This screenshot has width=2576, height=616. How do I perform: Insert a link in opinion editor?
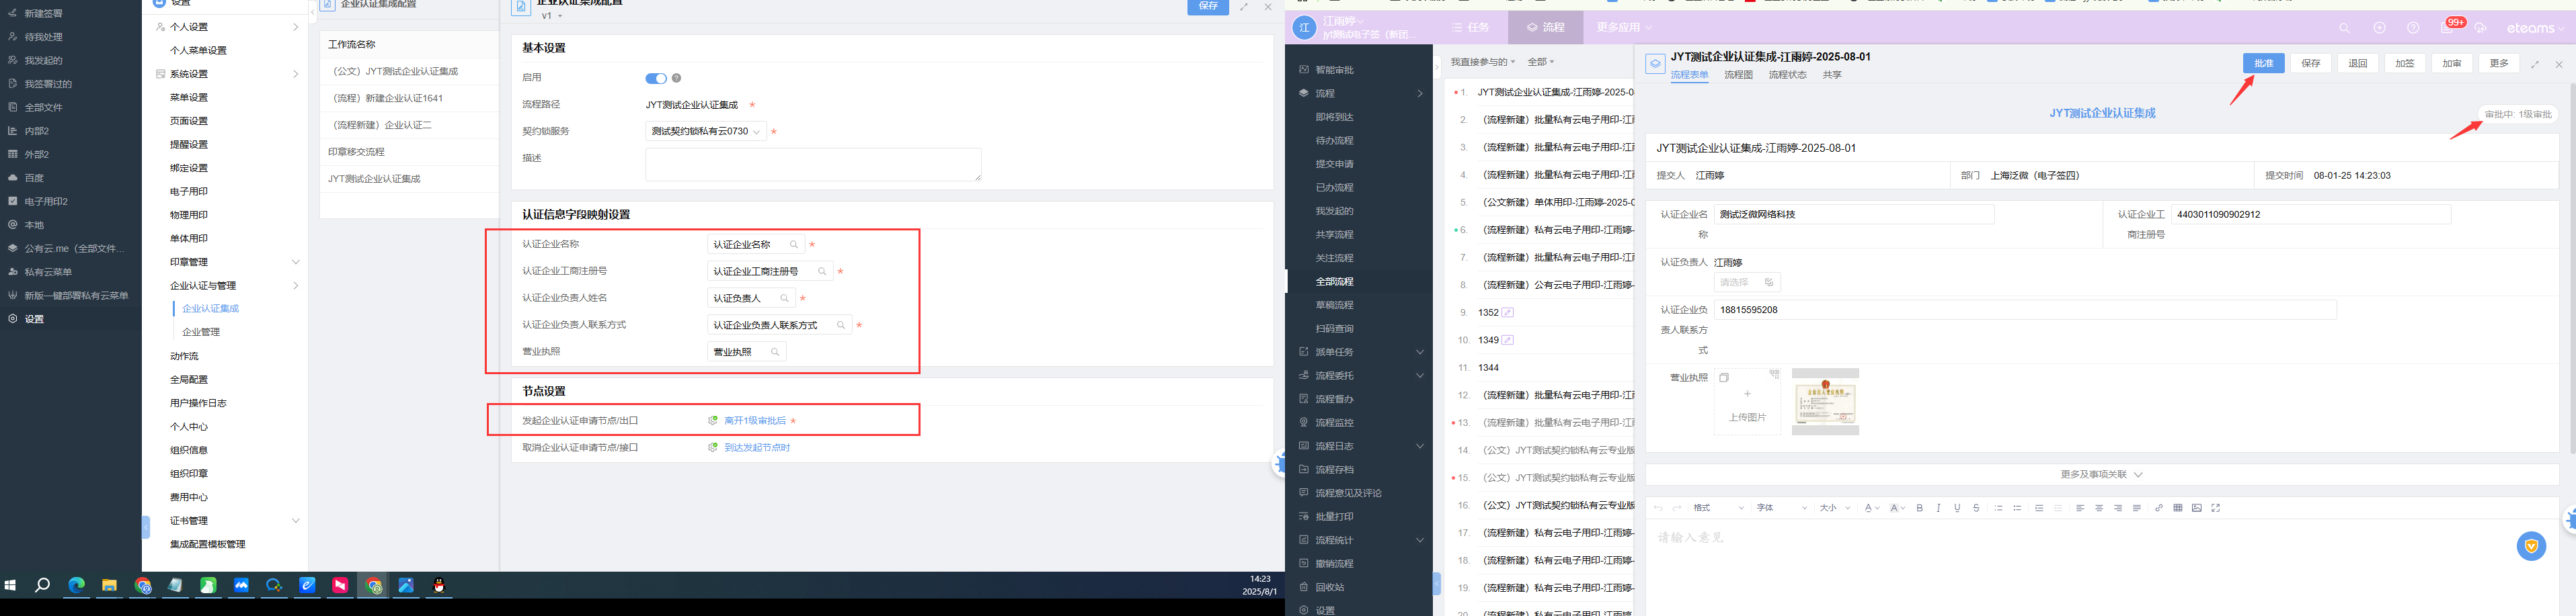coord(2159,508)
